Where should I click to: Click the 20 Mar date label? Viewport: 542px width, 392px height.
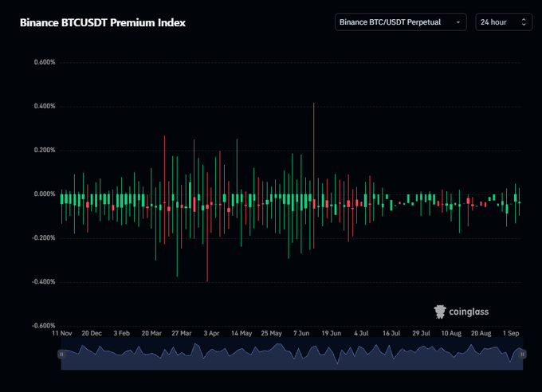151,333
